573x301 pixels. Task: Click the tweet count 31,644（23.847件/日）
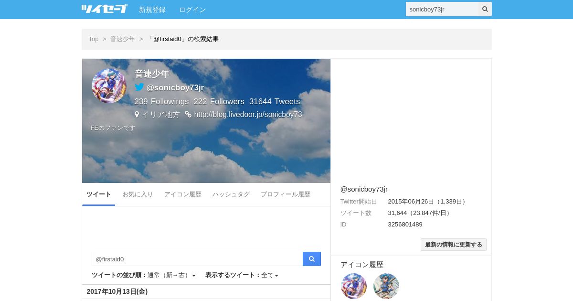tap(420, 213)
